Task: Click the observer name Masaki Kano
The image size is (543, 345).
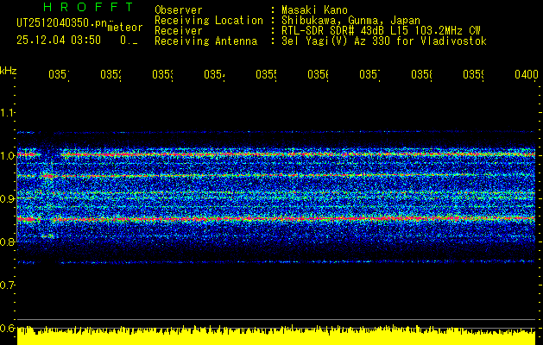Action: 314,10
